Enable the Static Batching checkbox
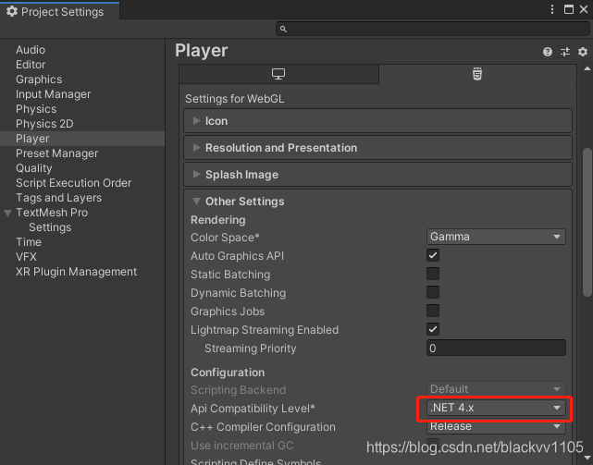 (433, 274)
